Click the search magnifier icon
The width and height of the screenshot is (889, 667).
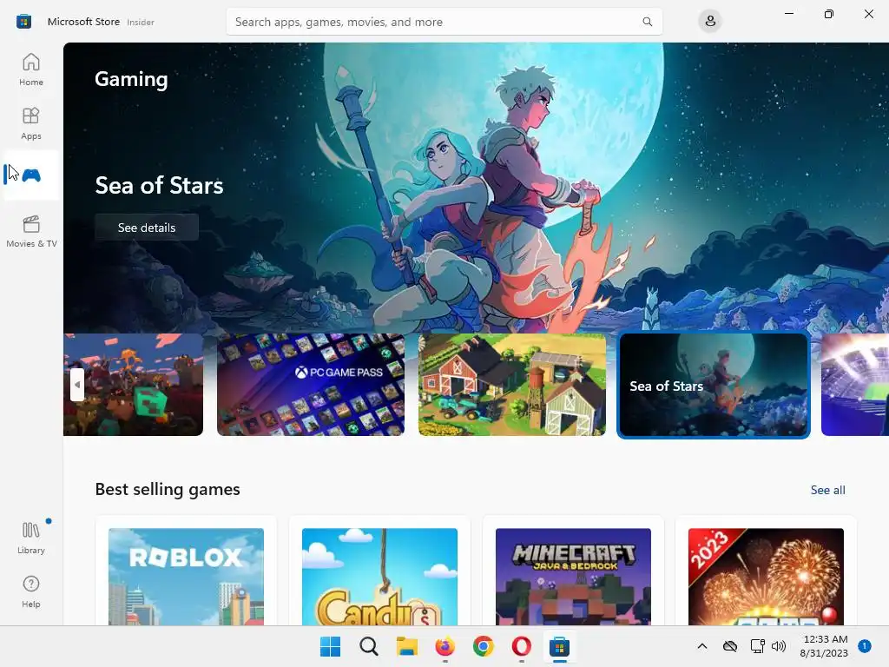click(x=647, y=22)
